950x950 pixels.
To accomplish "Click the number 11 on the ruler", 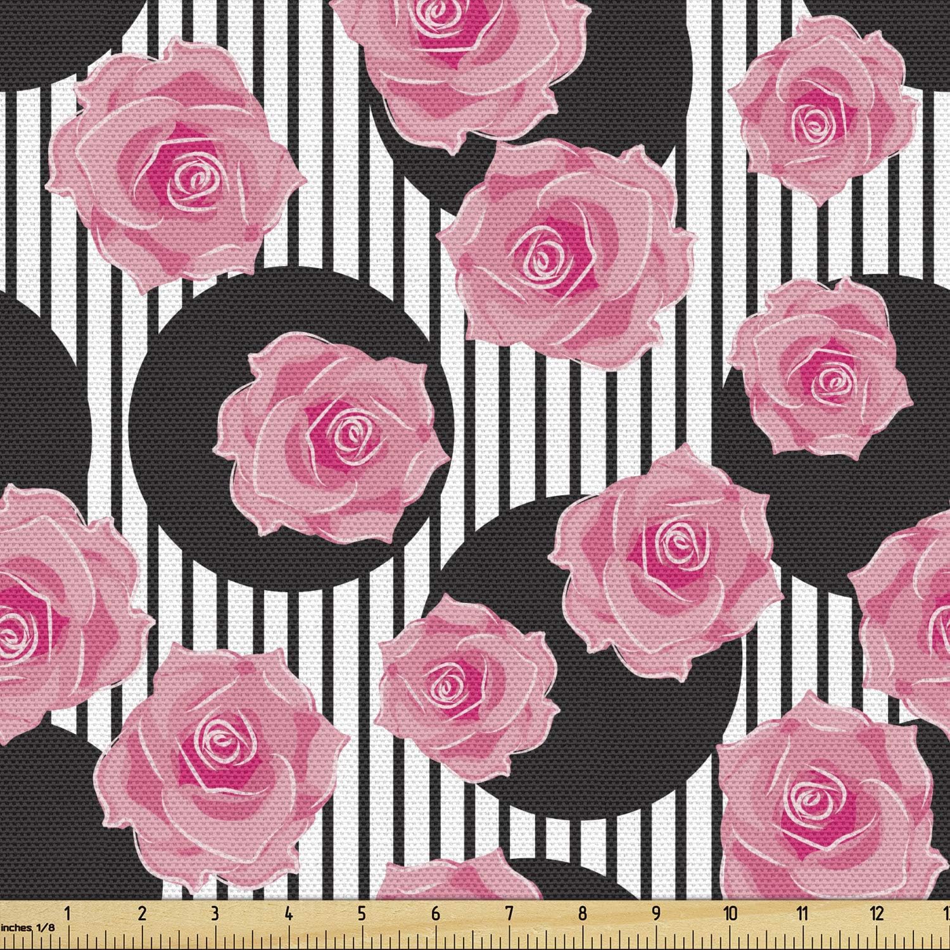I will tap(803, 913).
